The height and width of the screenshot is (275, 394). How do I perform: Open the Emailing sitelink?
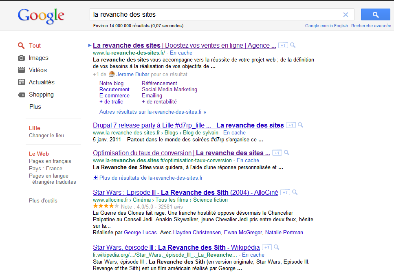(152, 96)
